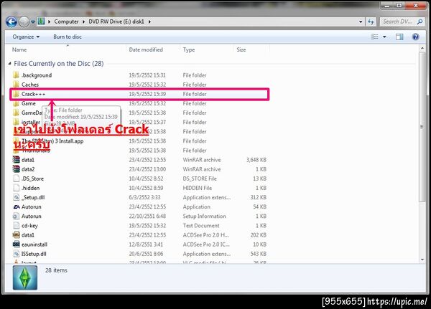Click the Back navigation arrow
Image resolution: width=431 pixels, height=309 pixels.
coord(11,22)
